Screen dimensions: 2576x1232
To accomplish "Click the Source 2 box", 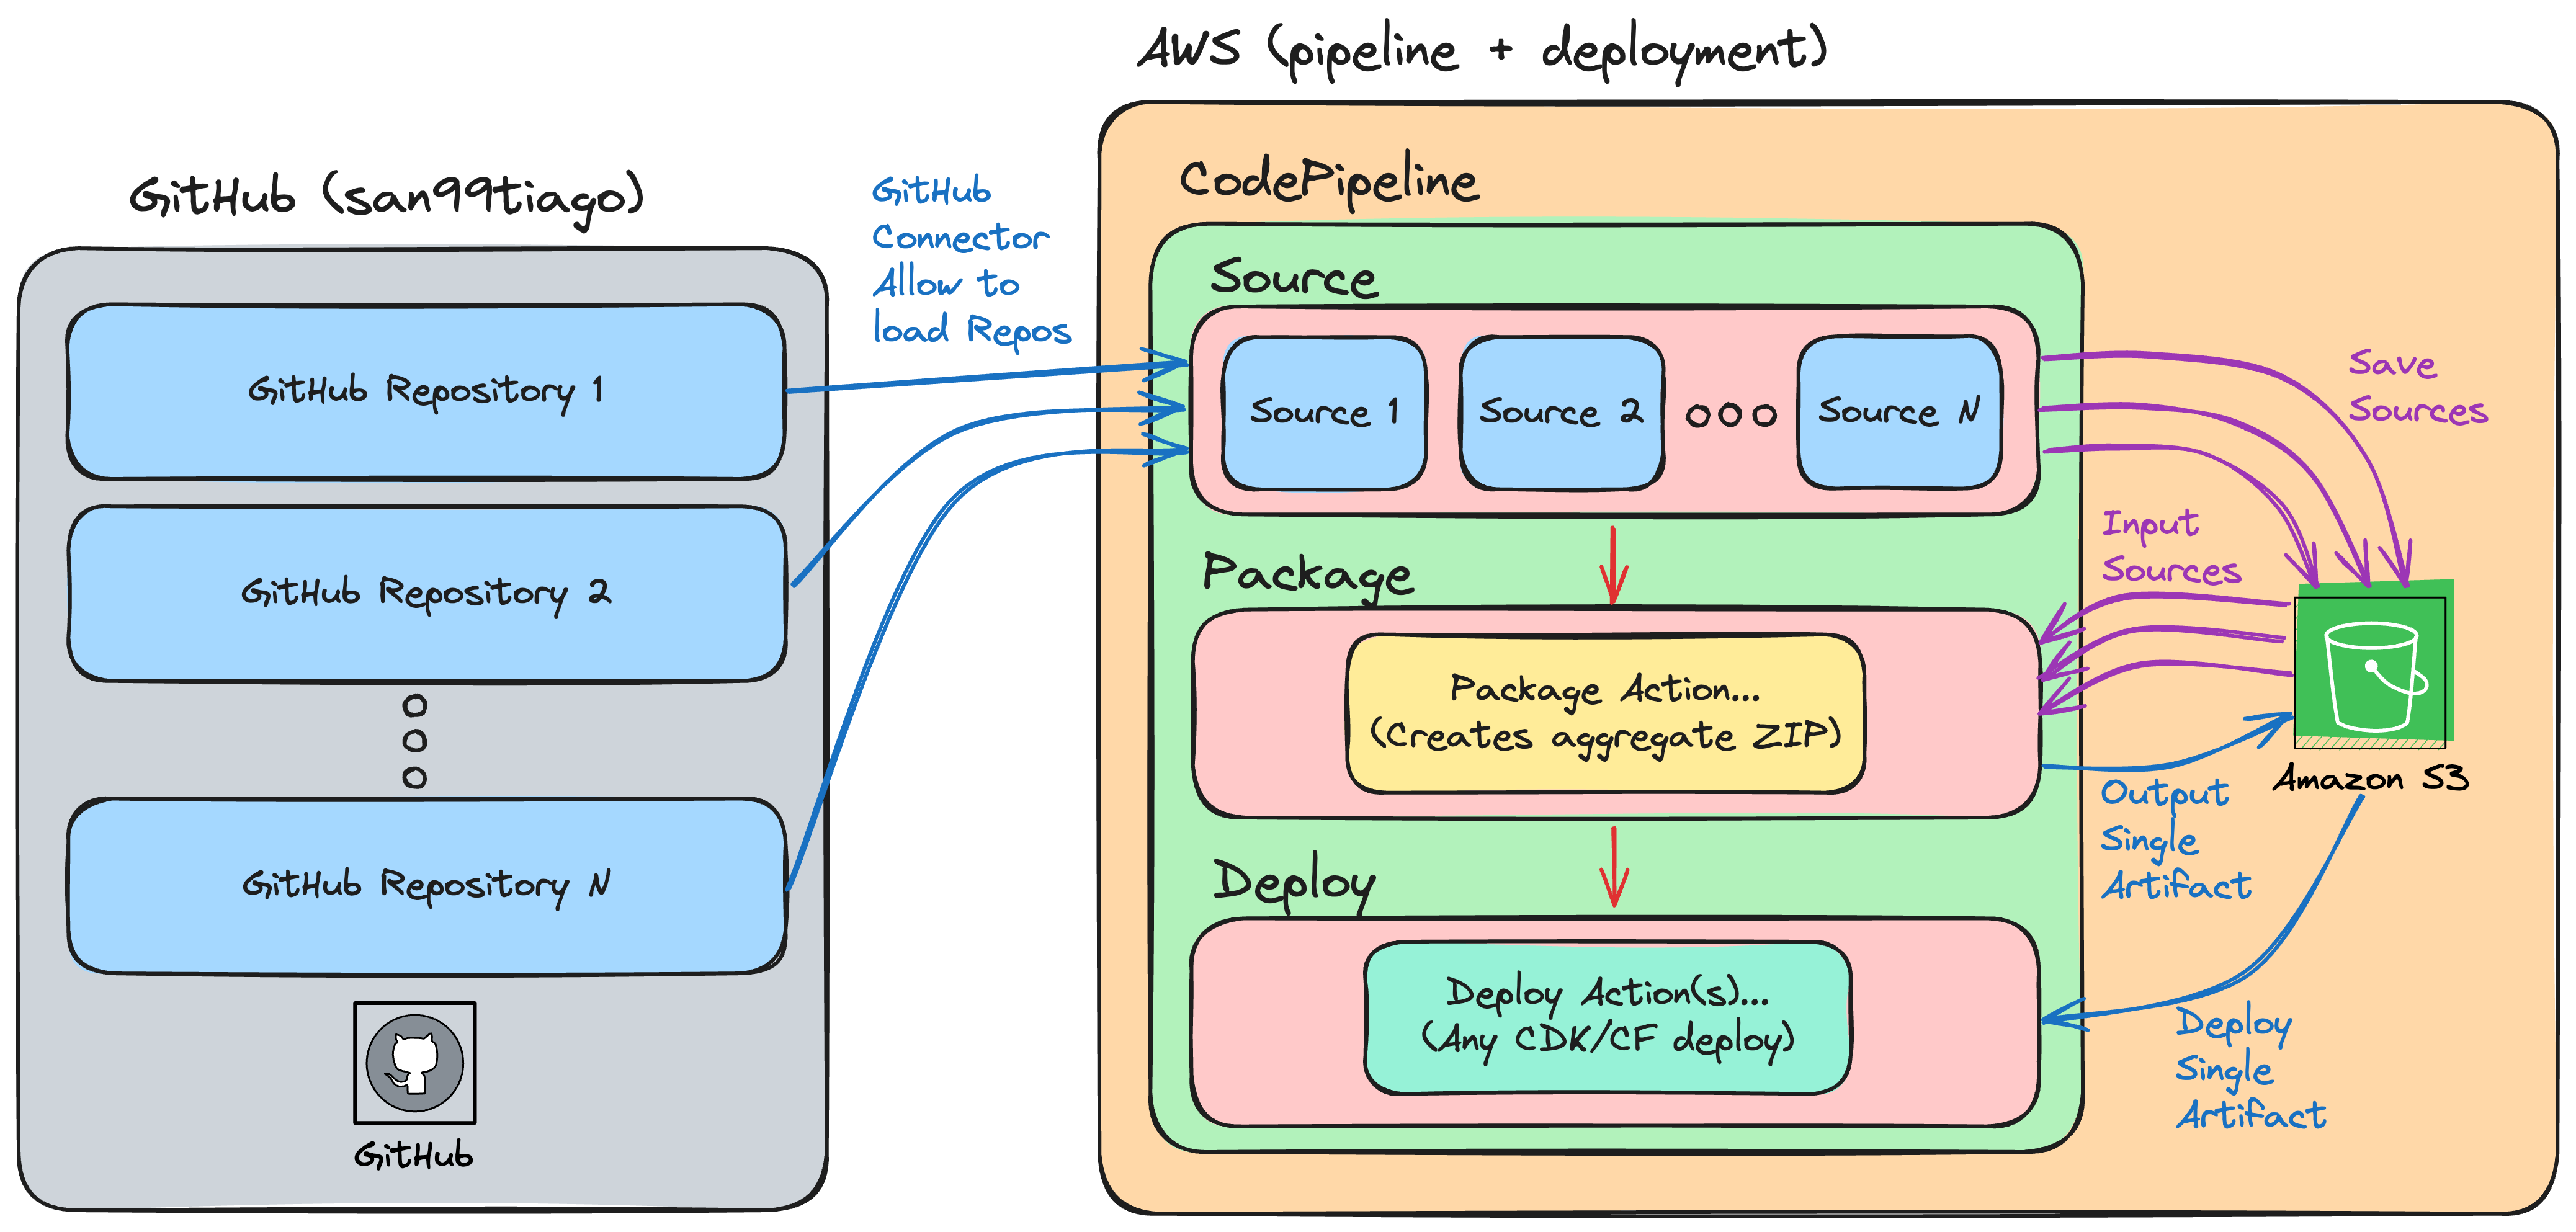I will pyautogui.click(x=1561, y=412).
